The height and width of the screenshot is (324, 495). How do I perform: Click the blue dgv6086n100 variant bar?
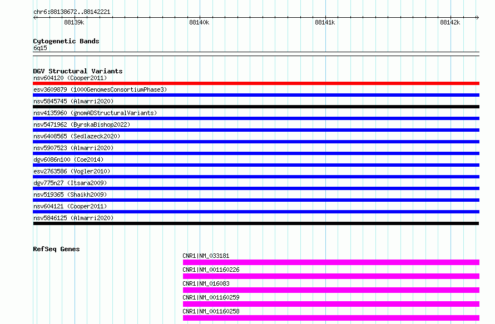tap(256, 165)
